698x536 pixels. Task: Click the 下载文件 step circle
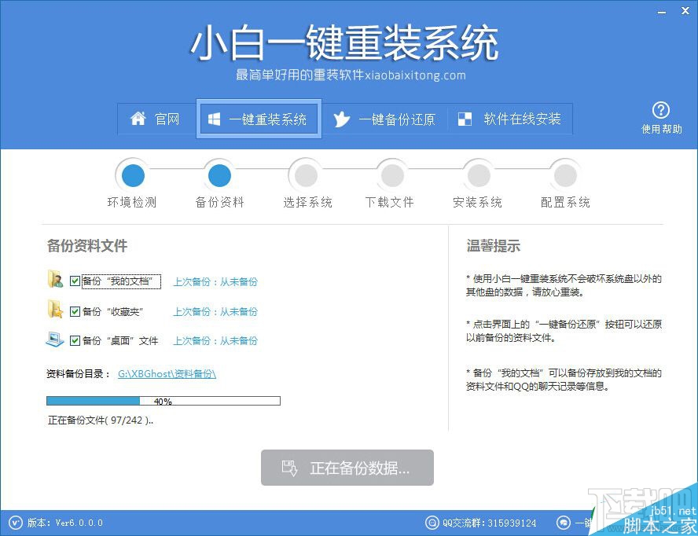point(392,176)
